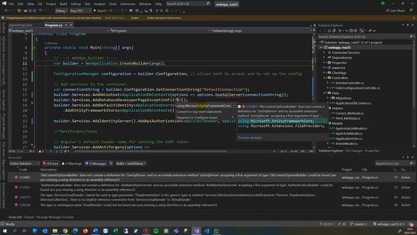Click Enable and ignore future errors
The image size is (417, 235).
point(164,18)
